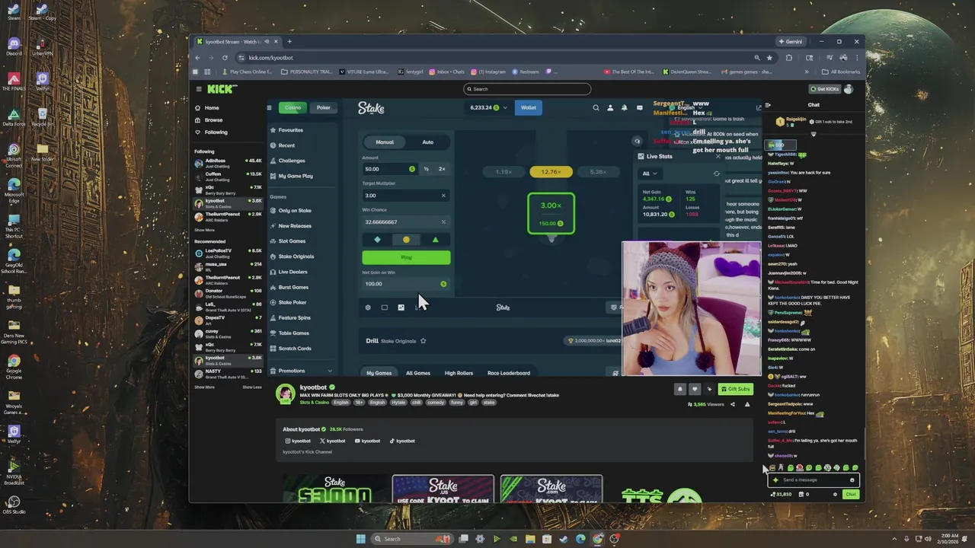Favourite the Drill game star icon

(x=424, y=341)
